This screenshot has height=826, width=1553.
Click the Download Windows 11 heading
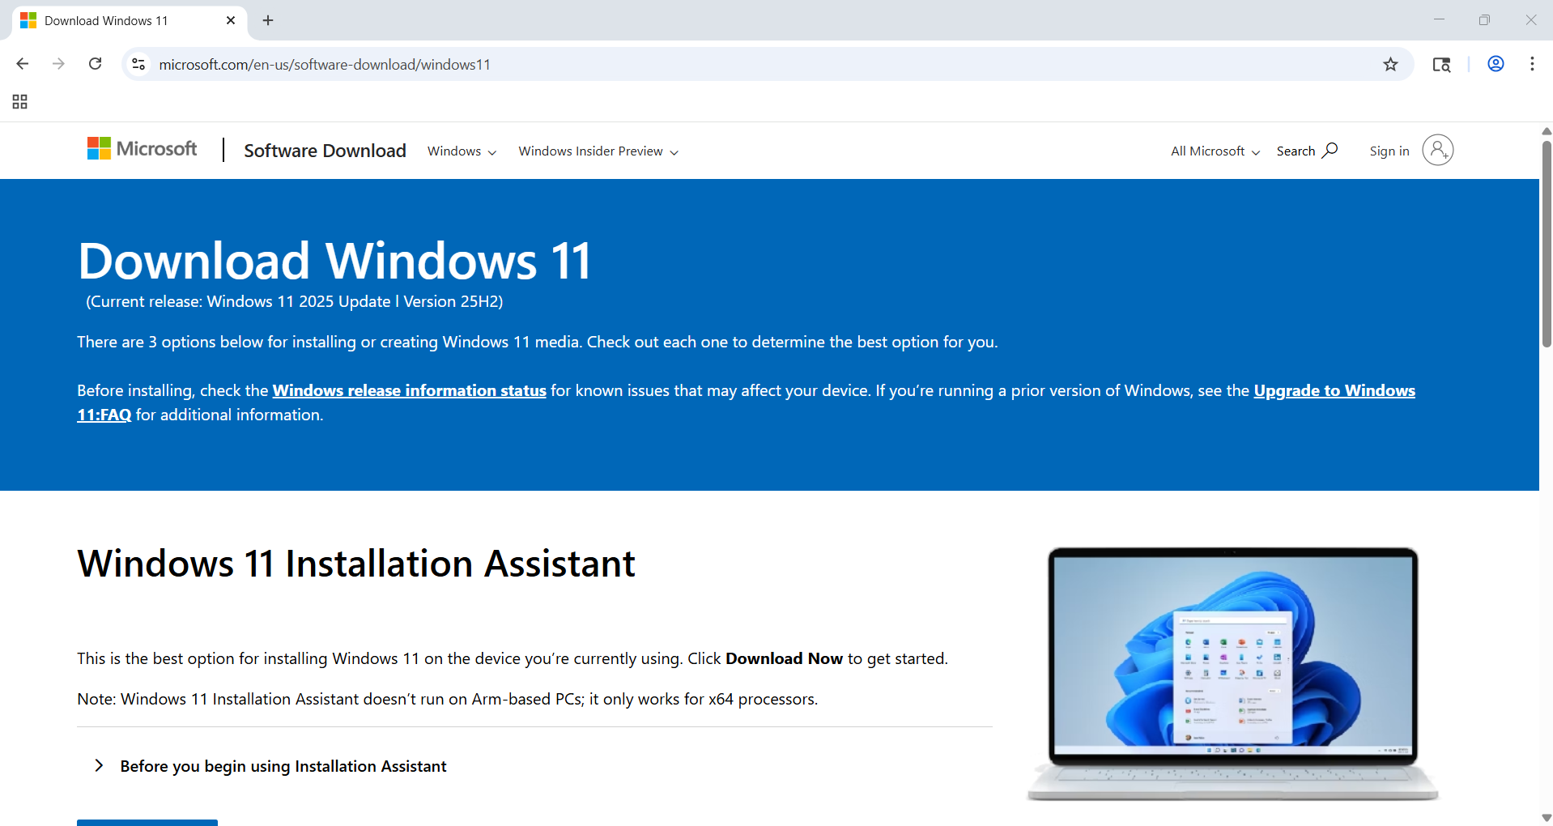tap(335, 262)
